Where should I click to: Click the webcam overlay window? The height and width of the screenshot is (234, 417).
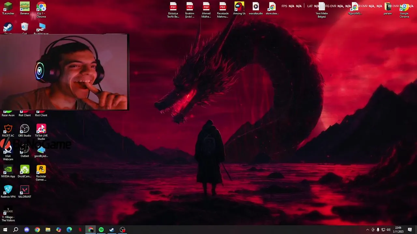64,72
